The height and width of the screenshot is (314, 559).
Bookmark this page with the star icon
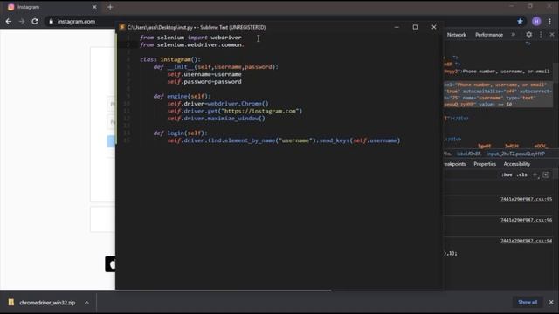[521, 21]
